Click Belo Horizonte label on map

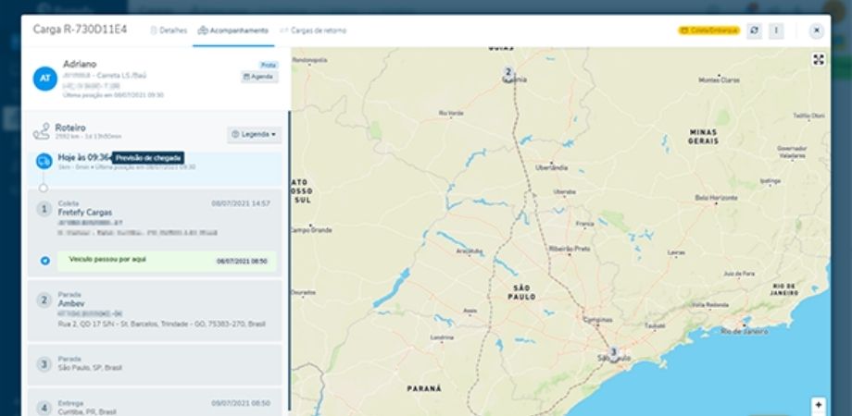tap(716, 198)
